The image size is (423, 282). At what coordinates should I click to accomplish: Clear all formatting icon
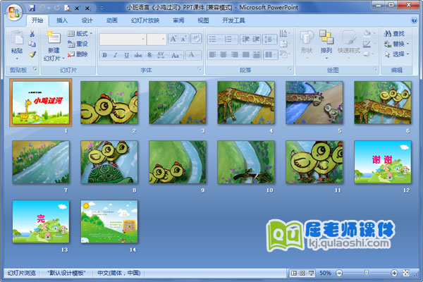point(196,39)
